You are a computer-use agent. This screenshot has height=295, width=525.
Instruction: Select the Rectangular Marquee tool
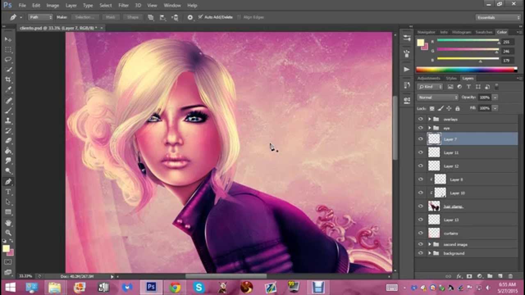tap(8, 50)
